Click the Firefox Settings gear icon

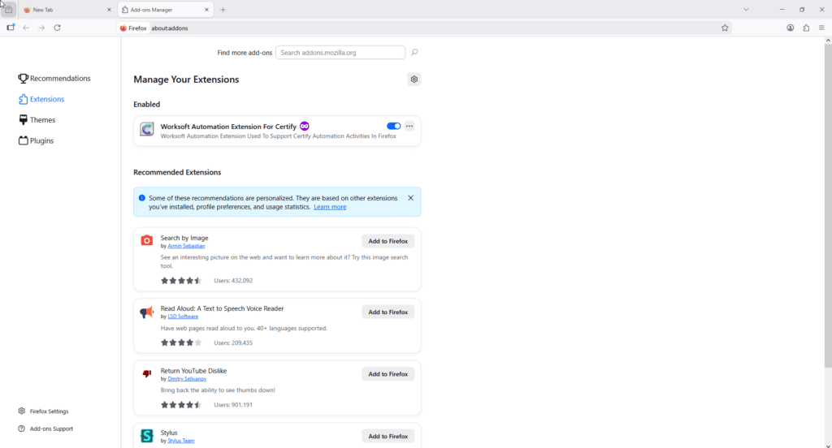[x=22, y=411]
